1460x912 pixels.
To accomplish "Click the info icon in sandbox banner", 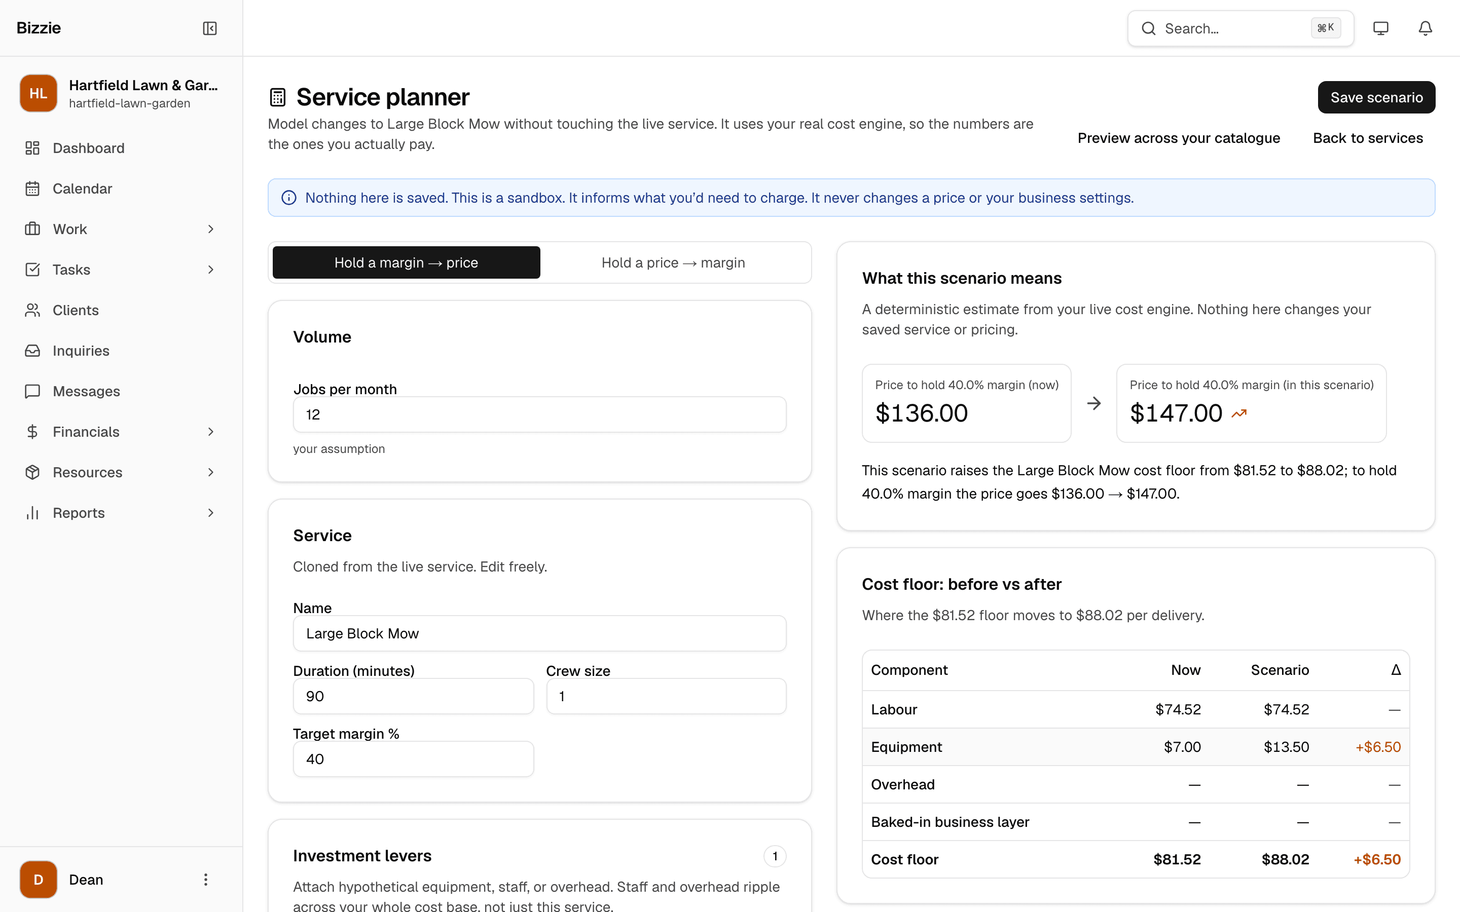I will [x=289, y=198].
